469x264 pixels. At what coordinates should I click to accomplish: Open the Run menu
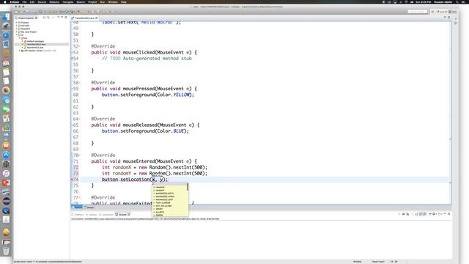click(x=103, y=1)
